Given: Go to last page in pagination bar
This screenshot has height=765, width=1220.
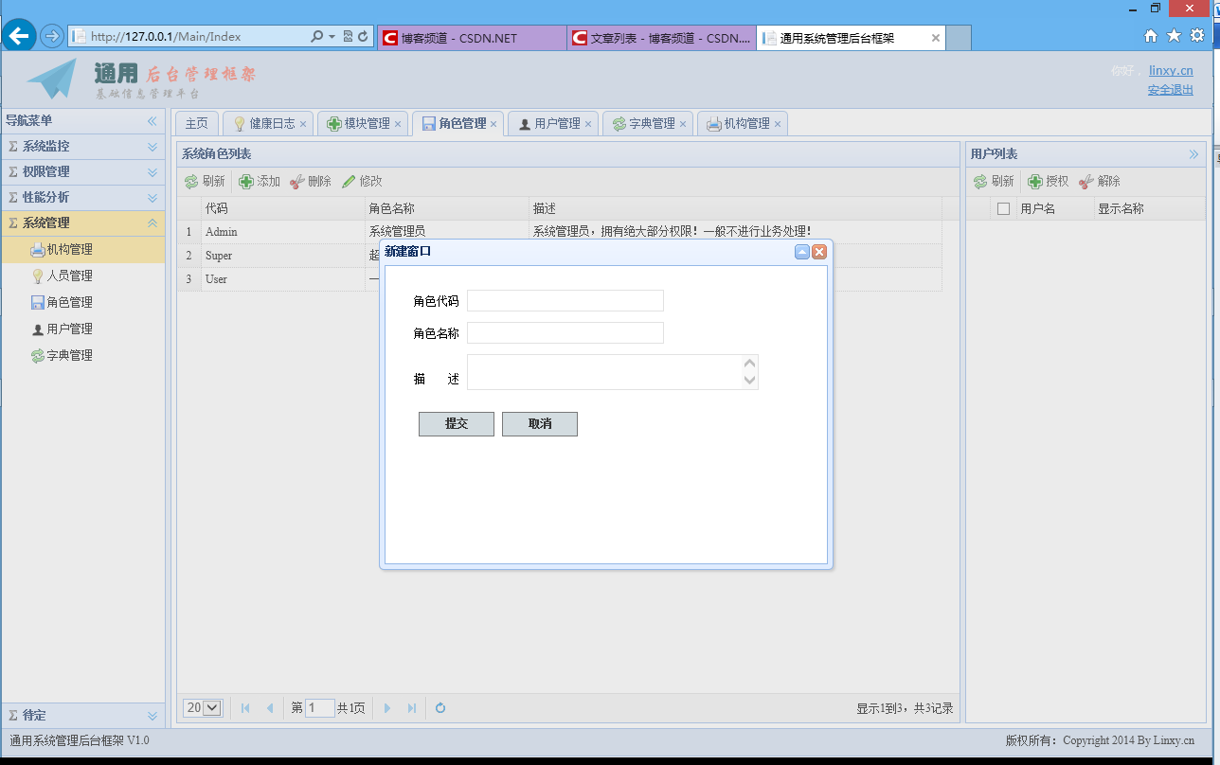Looking at the screenshot, I should point(412,708).
